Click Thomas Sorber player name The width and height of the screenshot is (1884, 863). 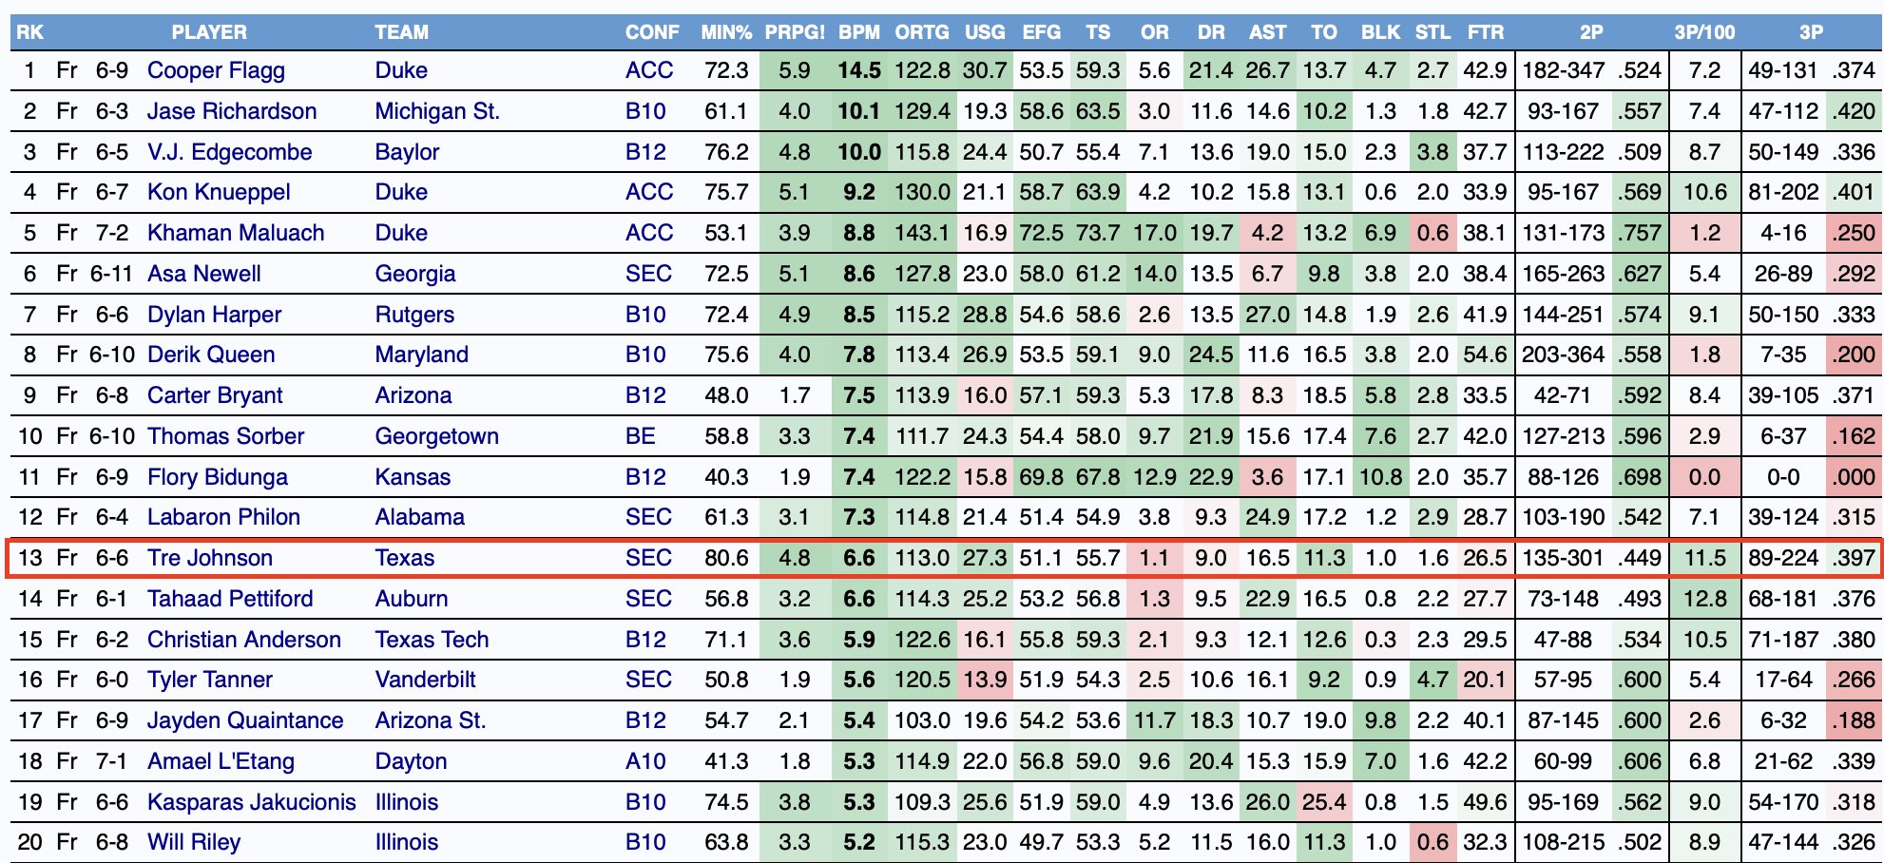click(225, 436)
